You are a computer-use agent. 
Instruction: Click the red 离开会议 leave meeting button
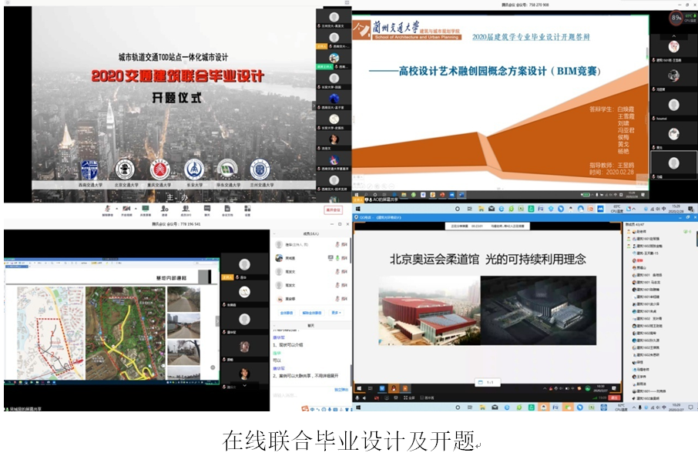tap(332, 210)
